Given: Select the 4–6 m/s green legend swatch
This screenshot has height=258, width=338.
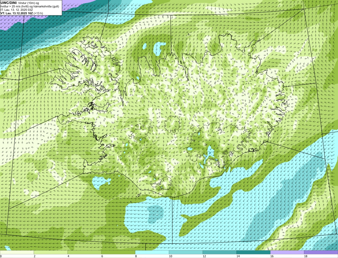Looking at the screenshot, I should [x=84, y=252].
